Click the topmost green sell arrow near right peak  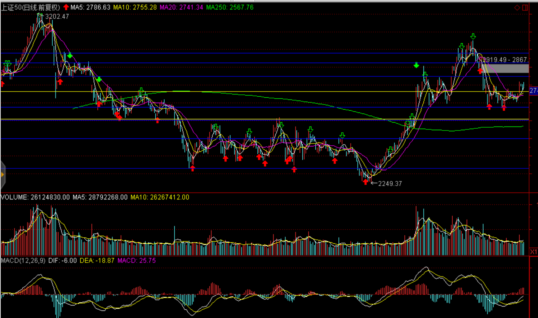pos(473,36)
